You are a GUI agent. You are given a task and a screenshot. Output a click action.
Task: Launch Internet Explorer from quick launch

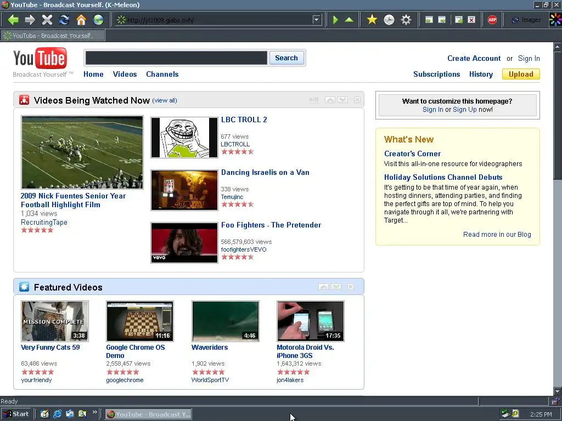click(x=57, y=414)
